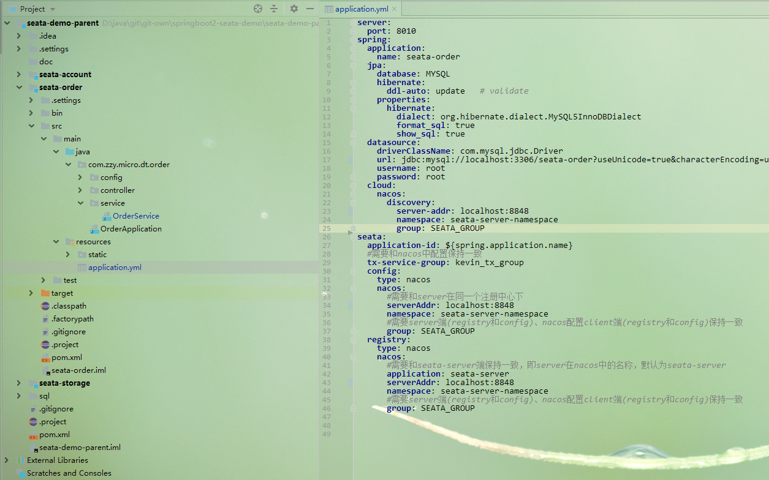Viewport: 769px width, 480px height.
Task: Click the com.zzy.micro.dt.order package icon
Action: pyautogui.click(x=82, y=165)
